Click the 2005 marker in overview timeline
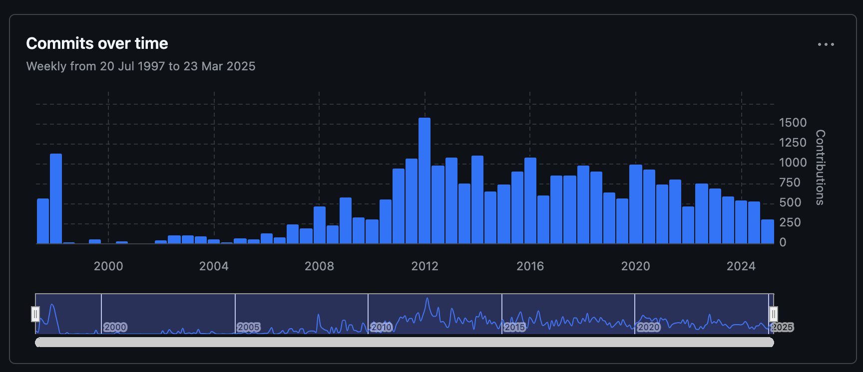 (249, 327)
